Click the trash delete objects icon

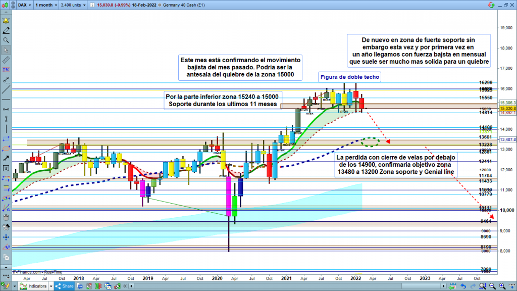(6, 217)
